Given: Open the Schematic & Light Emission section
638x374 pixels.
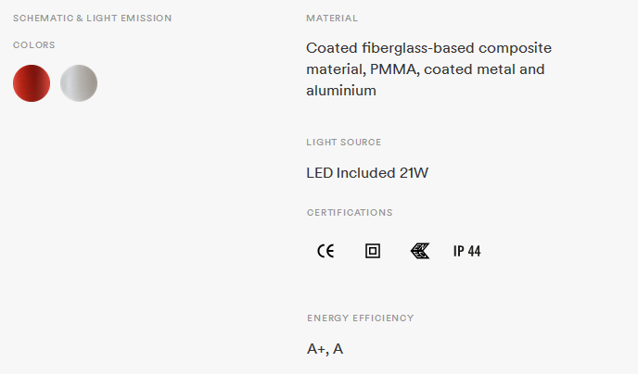Looking at the screenshot, I should (x=92, y=19).
